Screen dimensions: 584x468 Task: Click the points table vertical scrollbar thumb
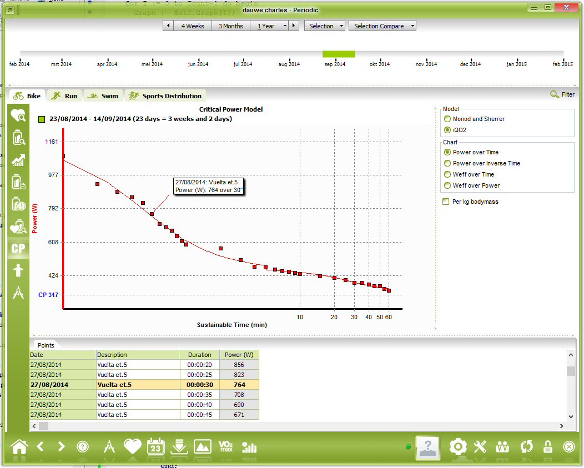[571, 371]
